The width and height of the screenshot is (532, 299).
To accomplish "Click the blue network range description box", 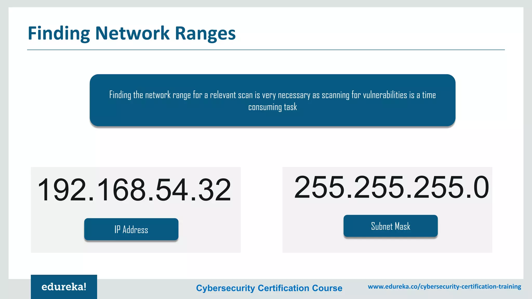I will pyautogui.click(x=272, y=100).
